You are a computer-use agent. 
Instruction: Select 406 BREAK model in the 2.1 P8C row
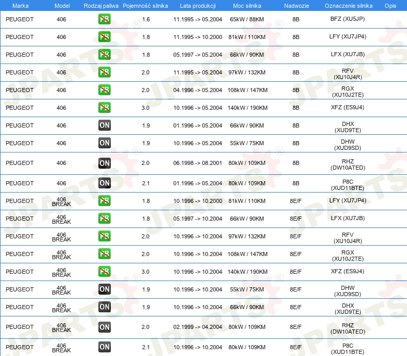pos(61,348)
